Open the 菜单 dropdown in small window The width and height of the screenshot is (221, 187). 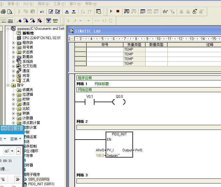[x=16, y=139]
